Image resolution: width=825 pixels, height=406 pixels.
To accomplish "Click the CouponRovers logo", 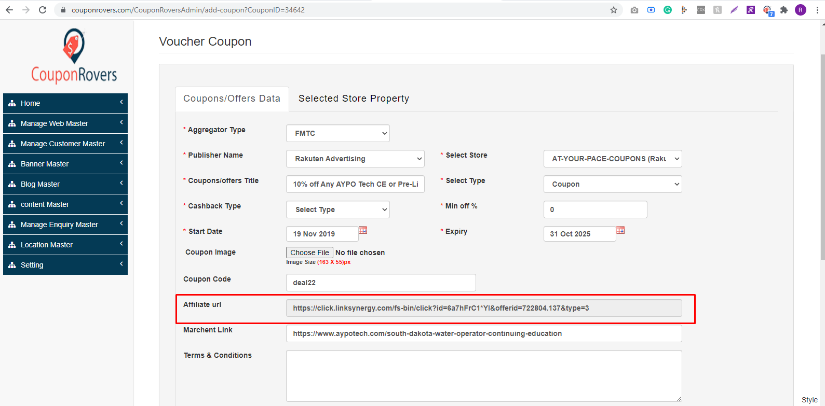I will (74, 55).
